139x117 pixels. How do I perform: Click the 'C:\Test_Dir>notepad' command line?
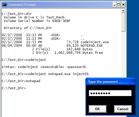21,81
